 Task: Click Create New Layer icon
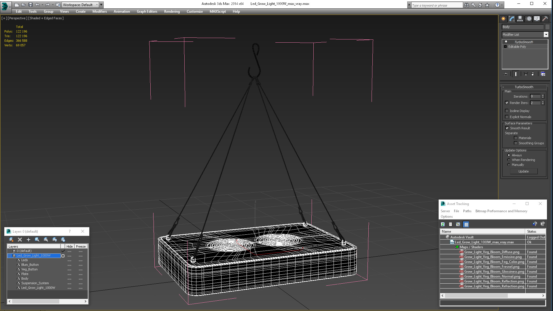click(x=11, y=240)
